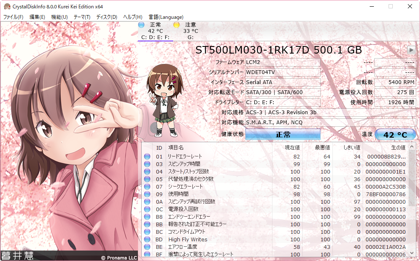Click the drive letter field C: D: E: F:
This screenshot has height=261, width=420.
pos(283,102)
